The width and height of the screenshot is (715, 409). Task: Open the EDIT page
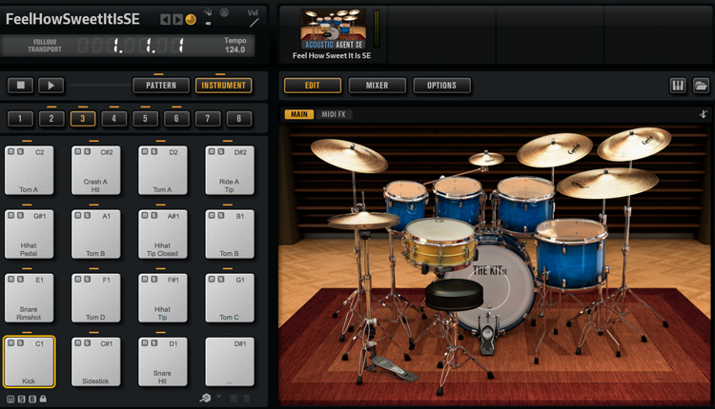(313, 85)
